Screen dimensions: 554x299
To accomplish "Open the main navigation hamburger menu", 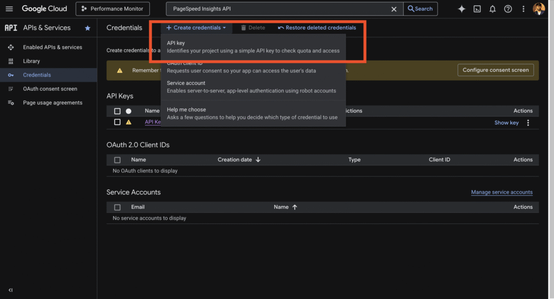I will coord(9,9).
